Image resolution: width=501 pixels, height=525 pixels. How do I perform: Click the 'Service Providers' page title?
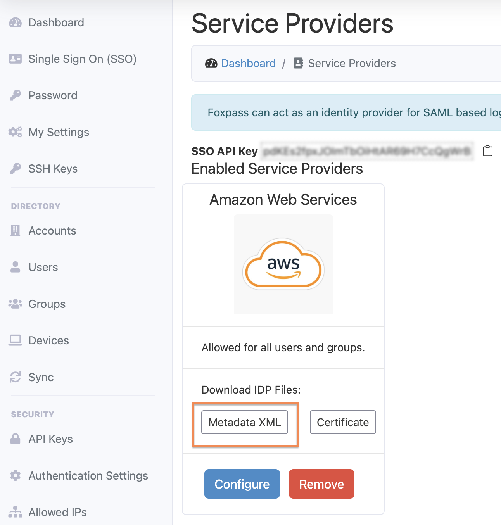[293, 23]
